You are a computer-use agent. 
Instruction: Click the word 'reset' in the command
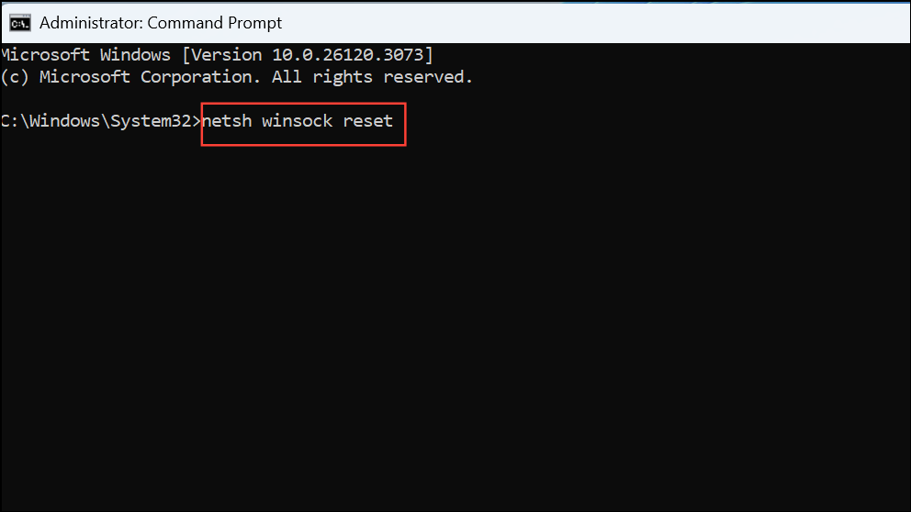click(367, 121)
